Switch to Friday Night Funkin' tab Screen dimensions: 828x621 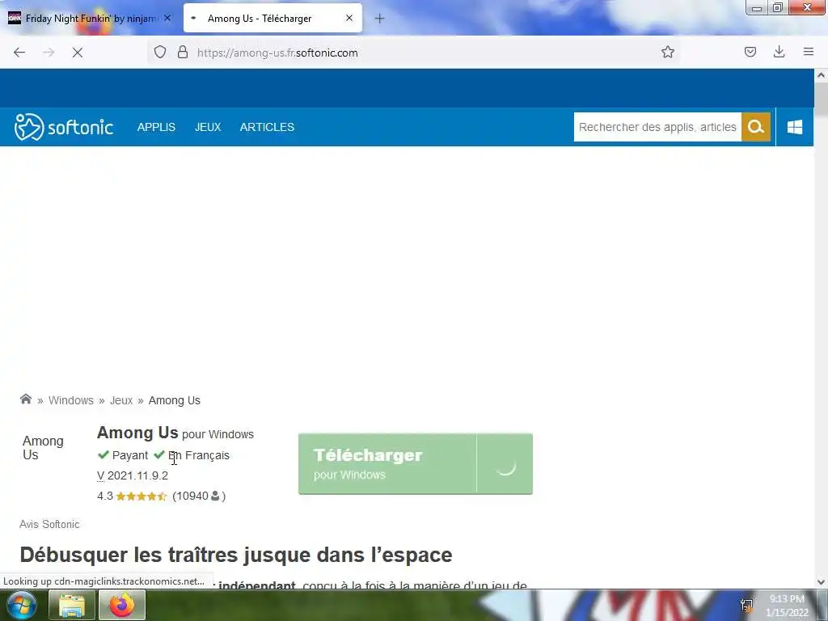point(90,19)
